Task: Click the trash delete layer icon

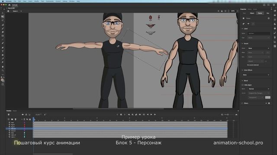Action: pyautogui.click(x=16, y=119)
